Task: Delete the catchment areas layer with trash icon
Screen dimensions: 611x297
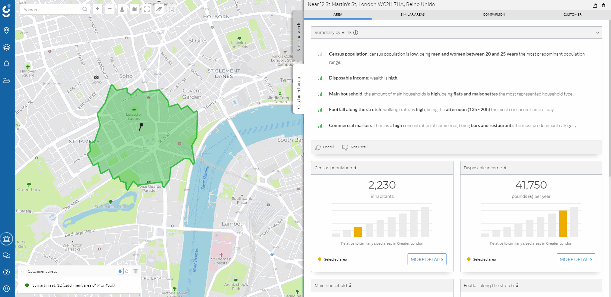Action: pyautogui.click(x=136, y=271)
